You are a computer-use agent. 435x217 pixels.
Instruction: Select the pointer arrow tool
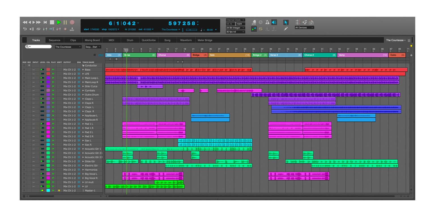(286, 22)
